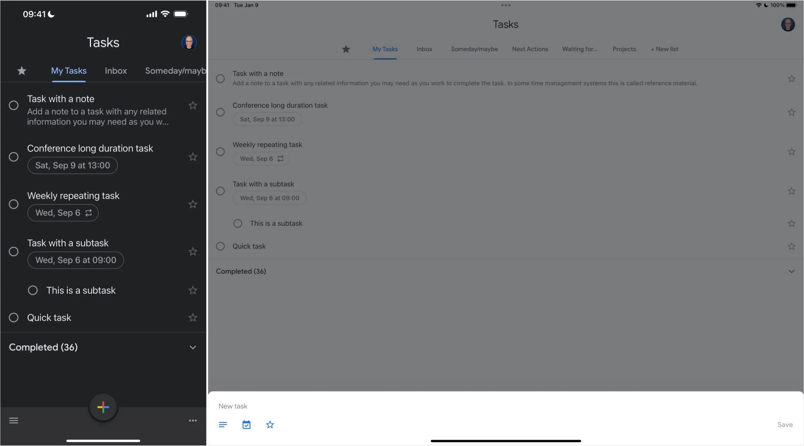This screenshot has width=804, height=446.
Task: Mark 'Task with a note' complete on phone
Action: (x=14, y=105)
